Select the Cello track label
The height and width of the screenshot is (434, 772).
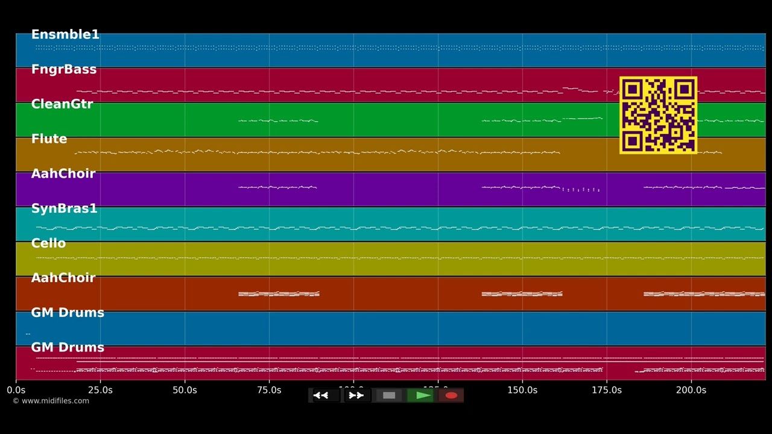48,243
